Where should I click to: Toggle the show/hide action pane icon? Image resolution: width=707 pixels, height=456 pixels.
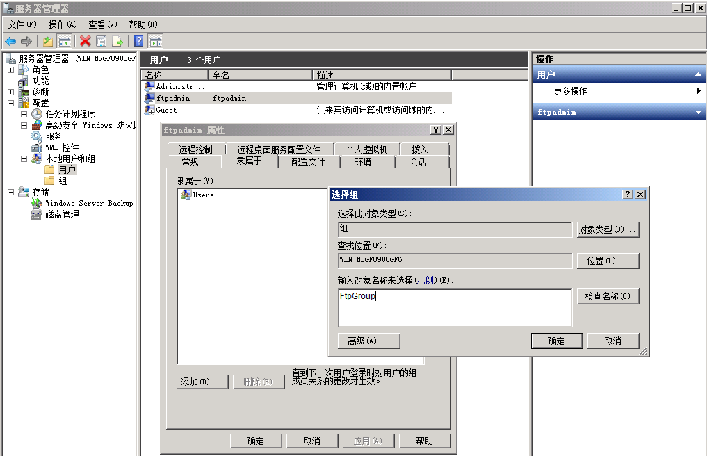pos(156,42)
